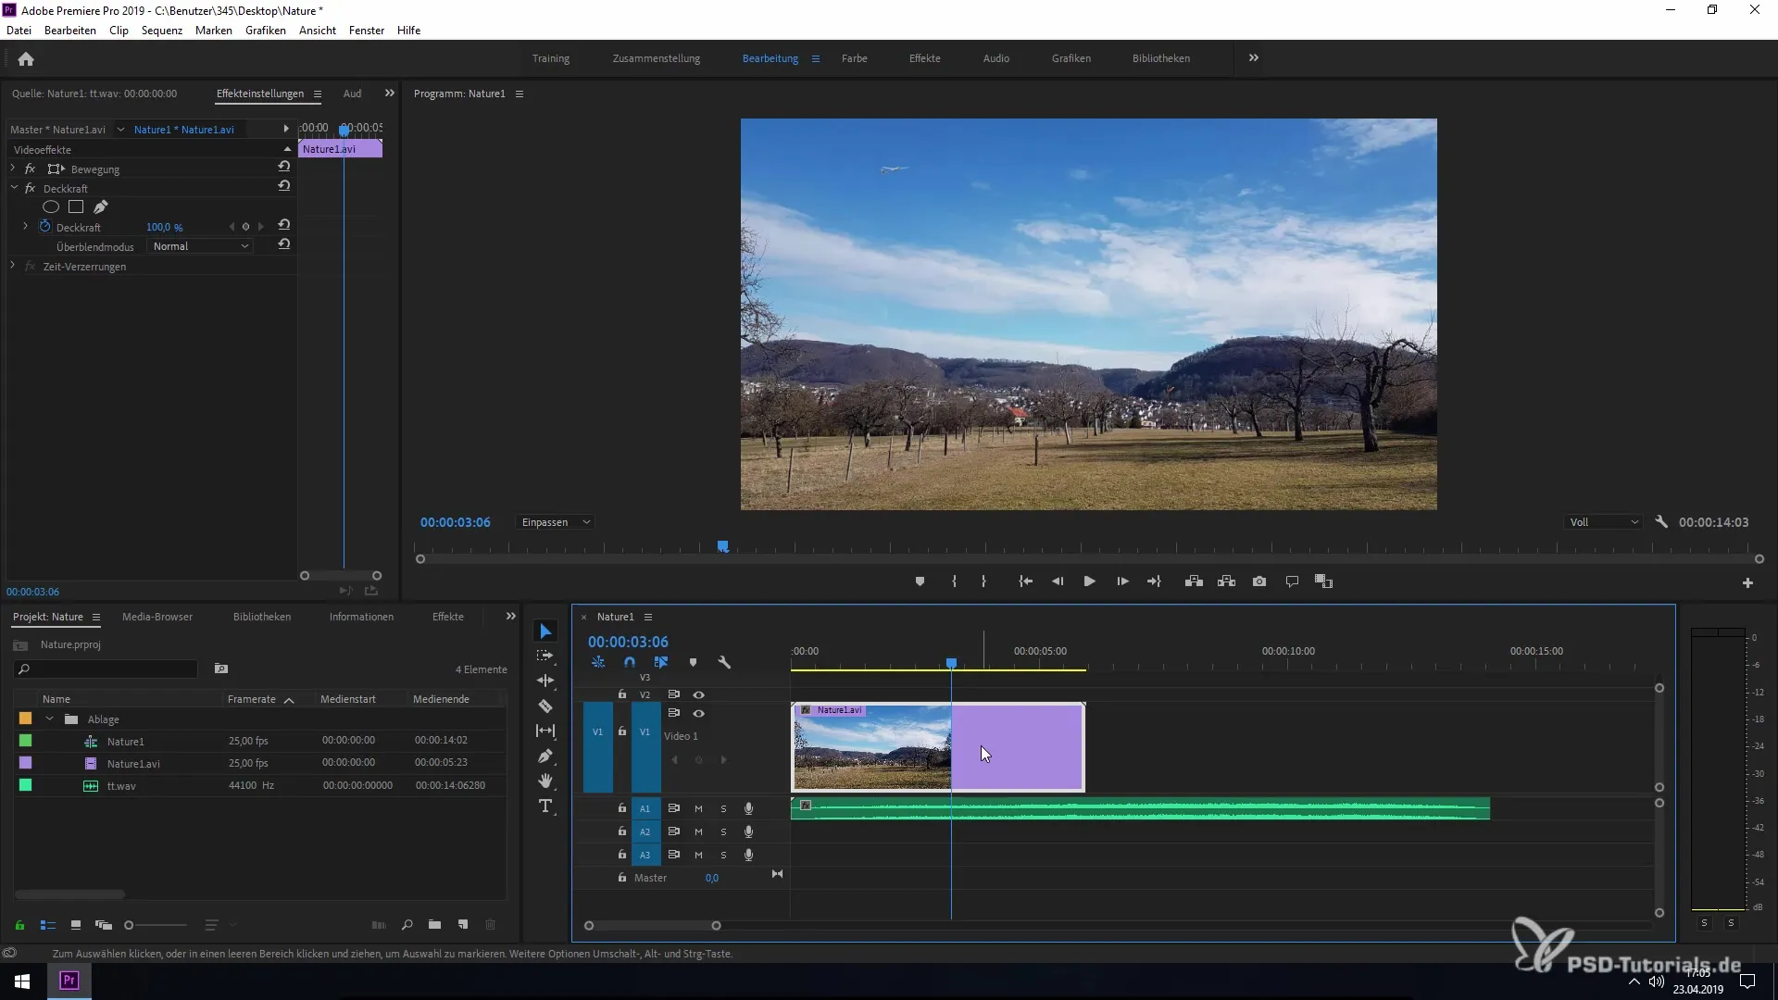Go to Out point button
This screenshot has width=1778, height=1000.
pos(1154,581)
